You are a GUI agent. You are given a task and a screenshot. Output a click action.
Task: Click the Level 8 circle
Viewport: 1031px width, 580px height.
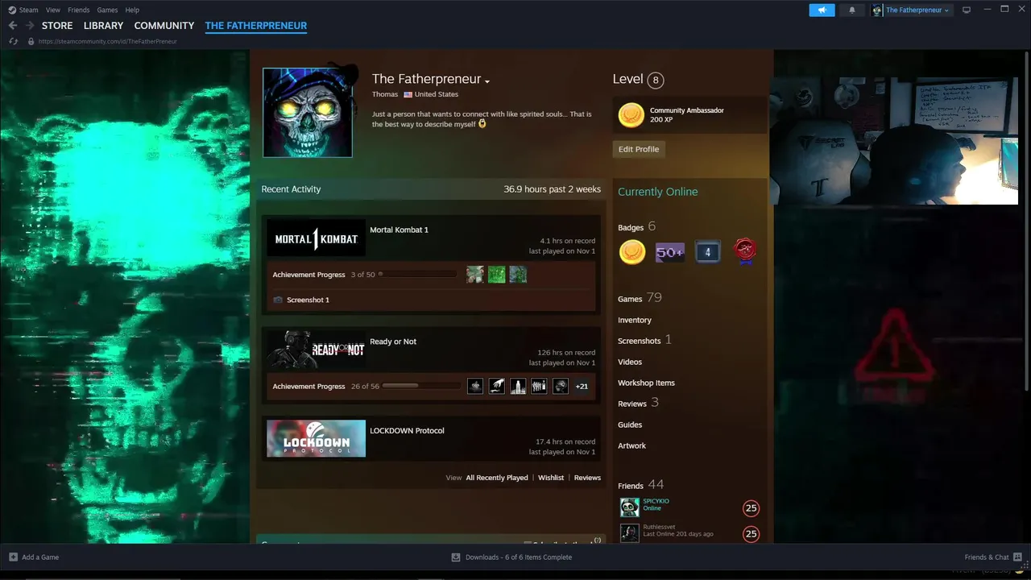click(x=656, y=80)
